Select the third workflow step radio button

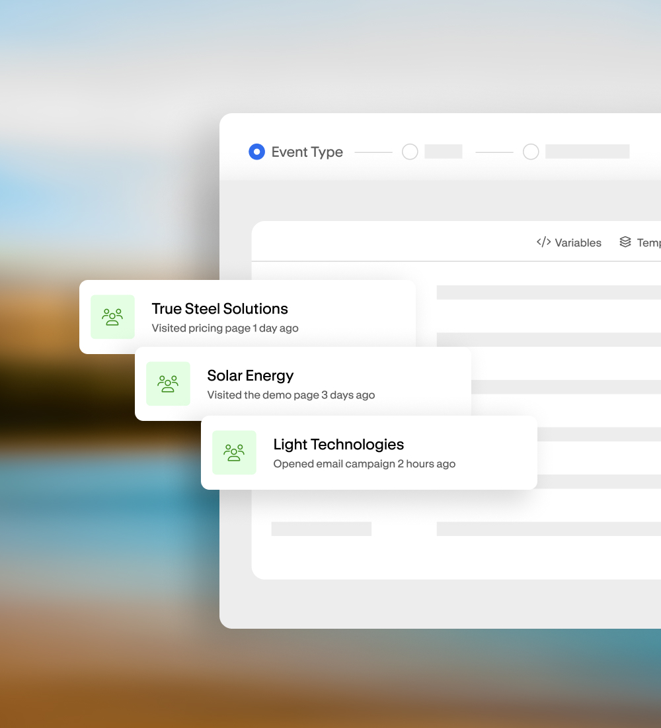coord(531,152)
